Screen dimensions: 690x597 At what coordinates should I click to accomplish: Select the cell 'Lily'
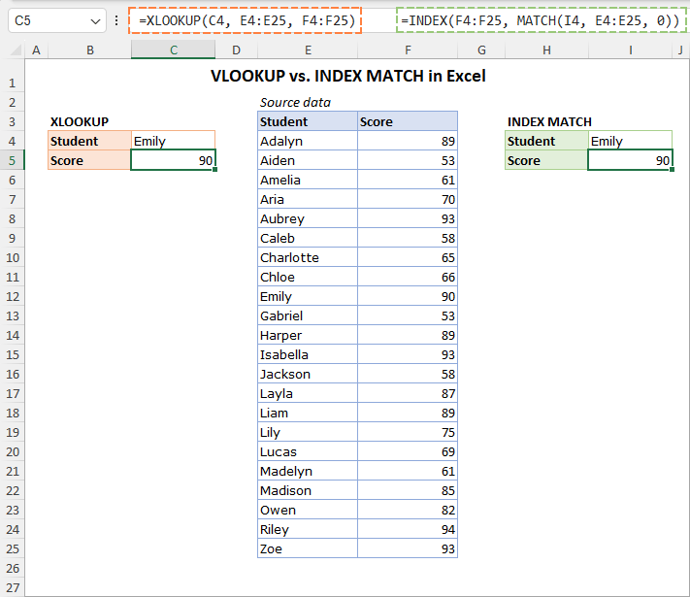tap(308, 432)
